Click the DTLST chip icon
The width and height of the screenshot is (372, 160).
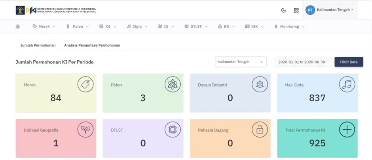(173, 130)
